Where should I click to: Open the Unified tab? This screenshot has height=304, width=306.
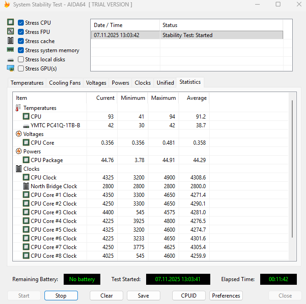pyautogui.click(x=165, y=83)
